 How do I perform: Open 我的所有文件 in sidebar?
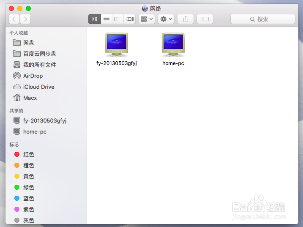46,65
